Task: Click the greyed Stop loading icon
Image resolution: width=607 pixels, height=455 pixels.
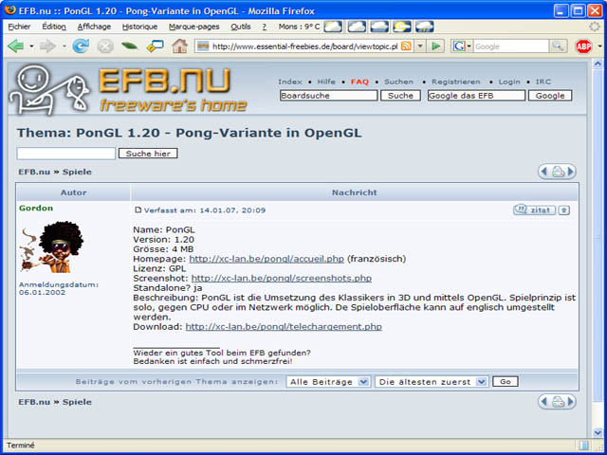Action: [105, 46]
